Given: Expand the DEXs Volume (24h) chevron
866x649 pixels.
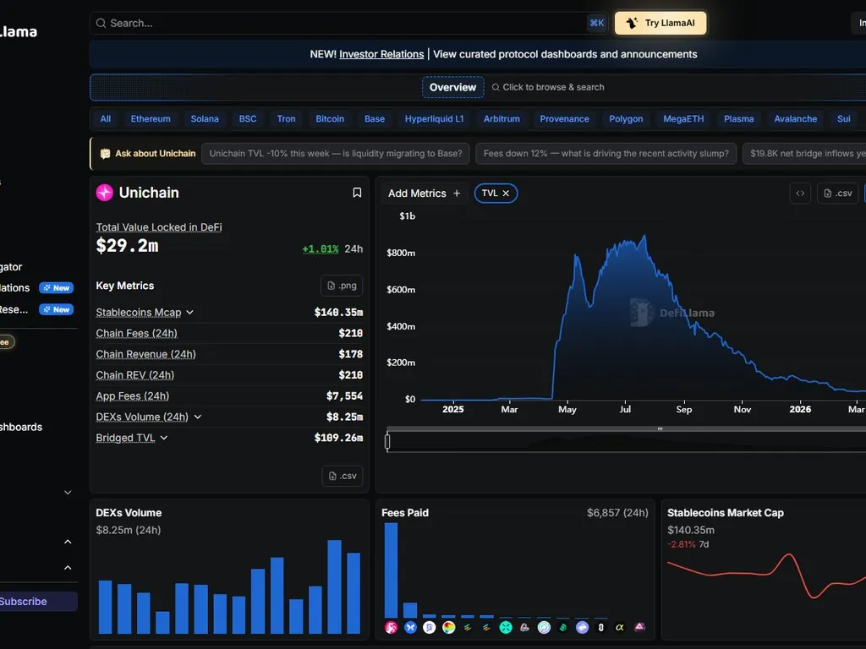Looking at the screenshot, I should 197,417.
